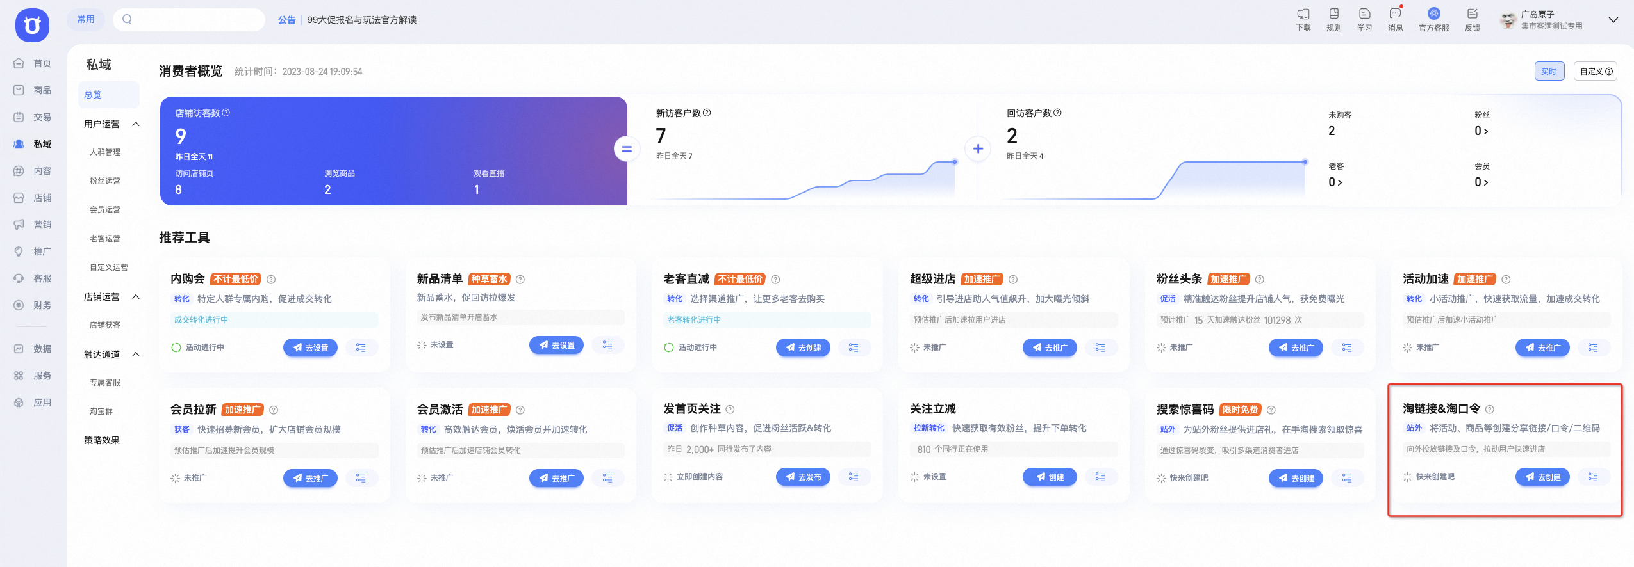Collapse the 店铺运营 menu group
This screenshot has height=567, width=1634.
pyautogui.click(x=136, y=297)
